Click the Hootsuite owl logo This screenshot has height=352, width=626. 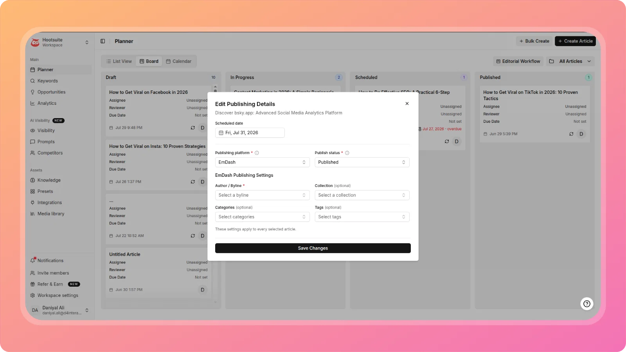coord(35,42)
